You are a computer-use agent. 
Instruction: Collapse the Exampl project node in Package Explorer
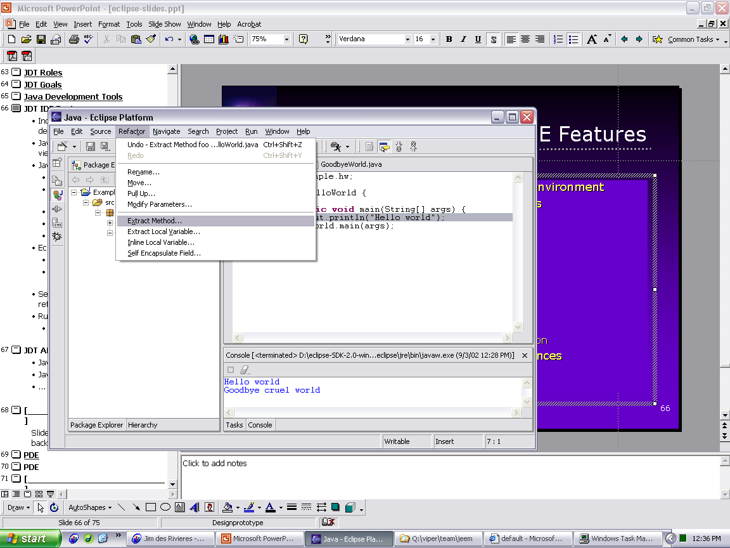pos(74,192)
